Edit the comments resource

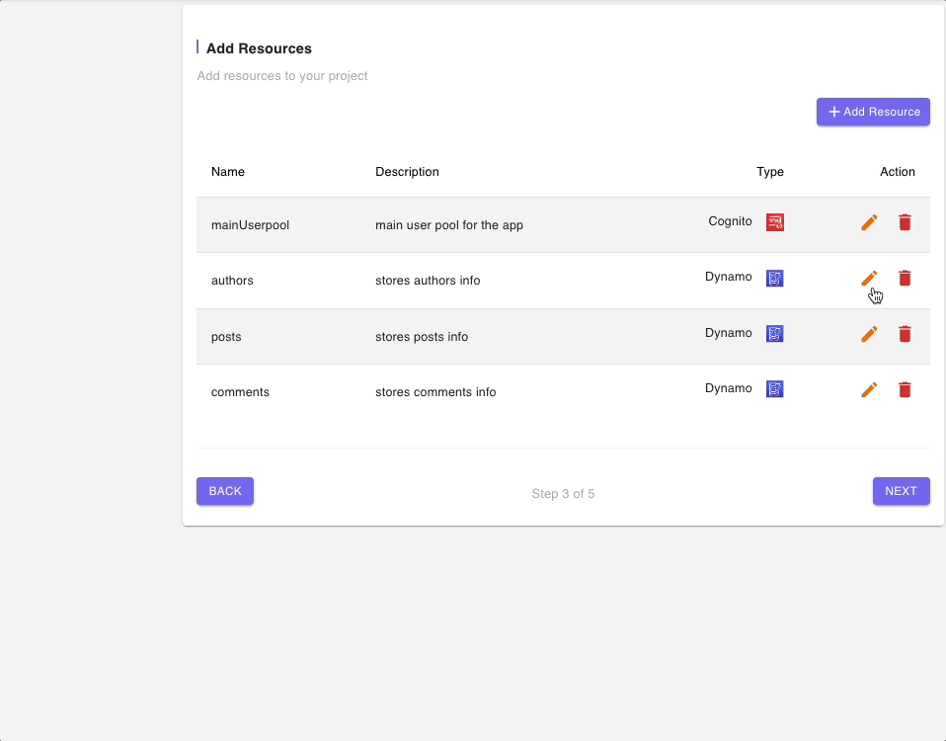[869, 389]
